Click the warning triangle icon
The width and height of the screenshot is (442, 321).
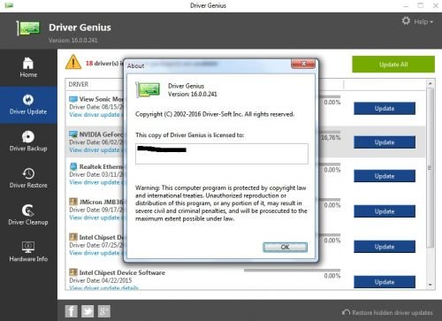coord(73,62)
